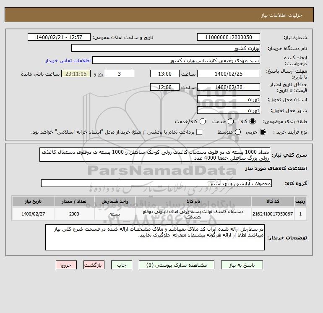Click the delivery city field تهران
Image resolution: width=323 pixels, height=313 pixels.
pos(229,110)
